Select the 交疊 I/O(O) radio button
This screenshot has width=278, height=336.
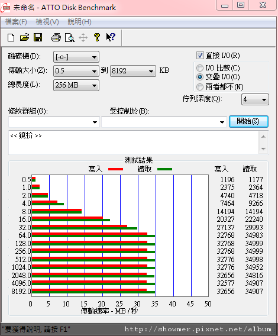coord(200,77)
